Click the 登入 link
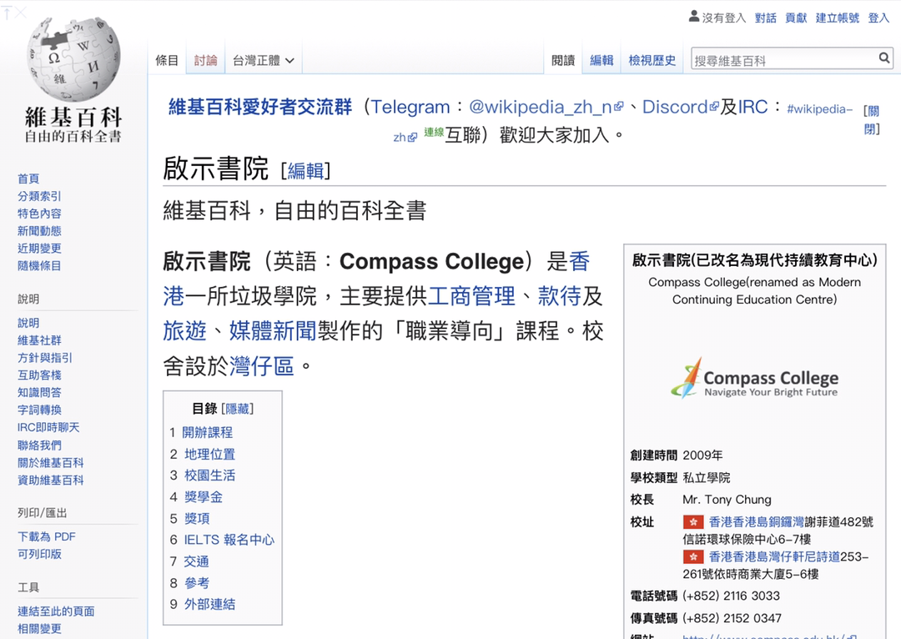Screen dimensions: 901x639 (x=878, y=18)
